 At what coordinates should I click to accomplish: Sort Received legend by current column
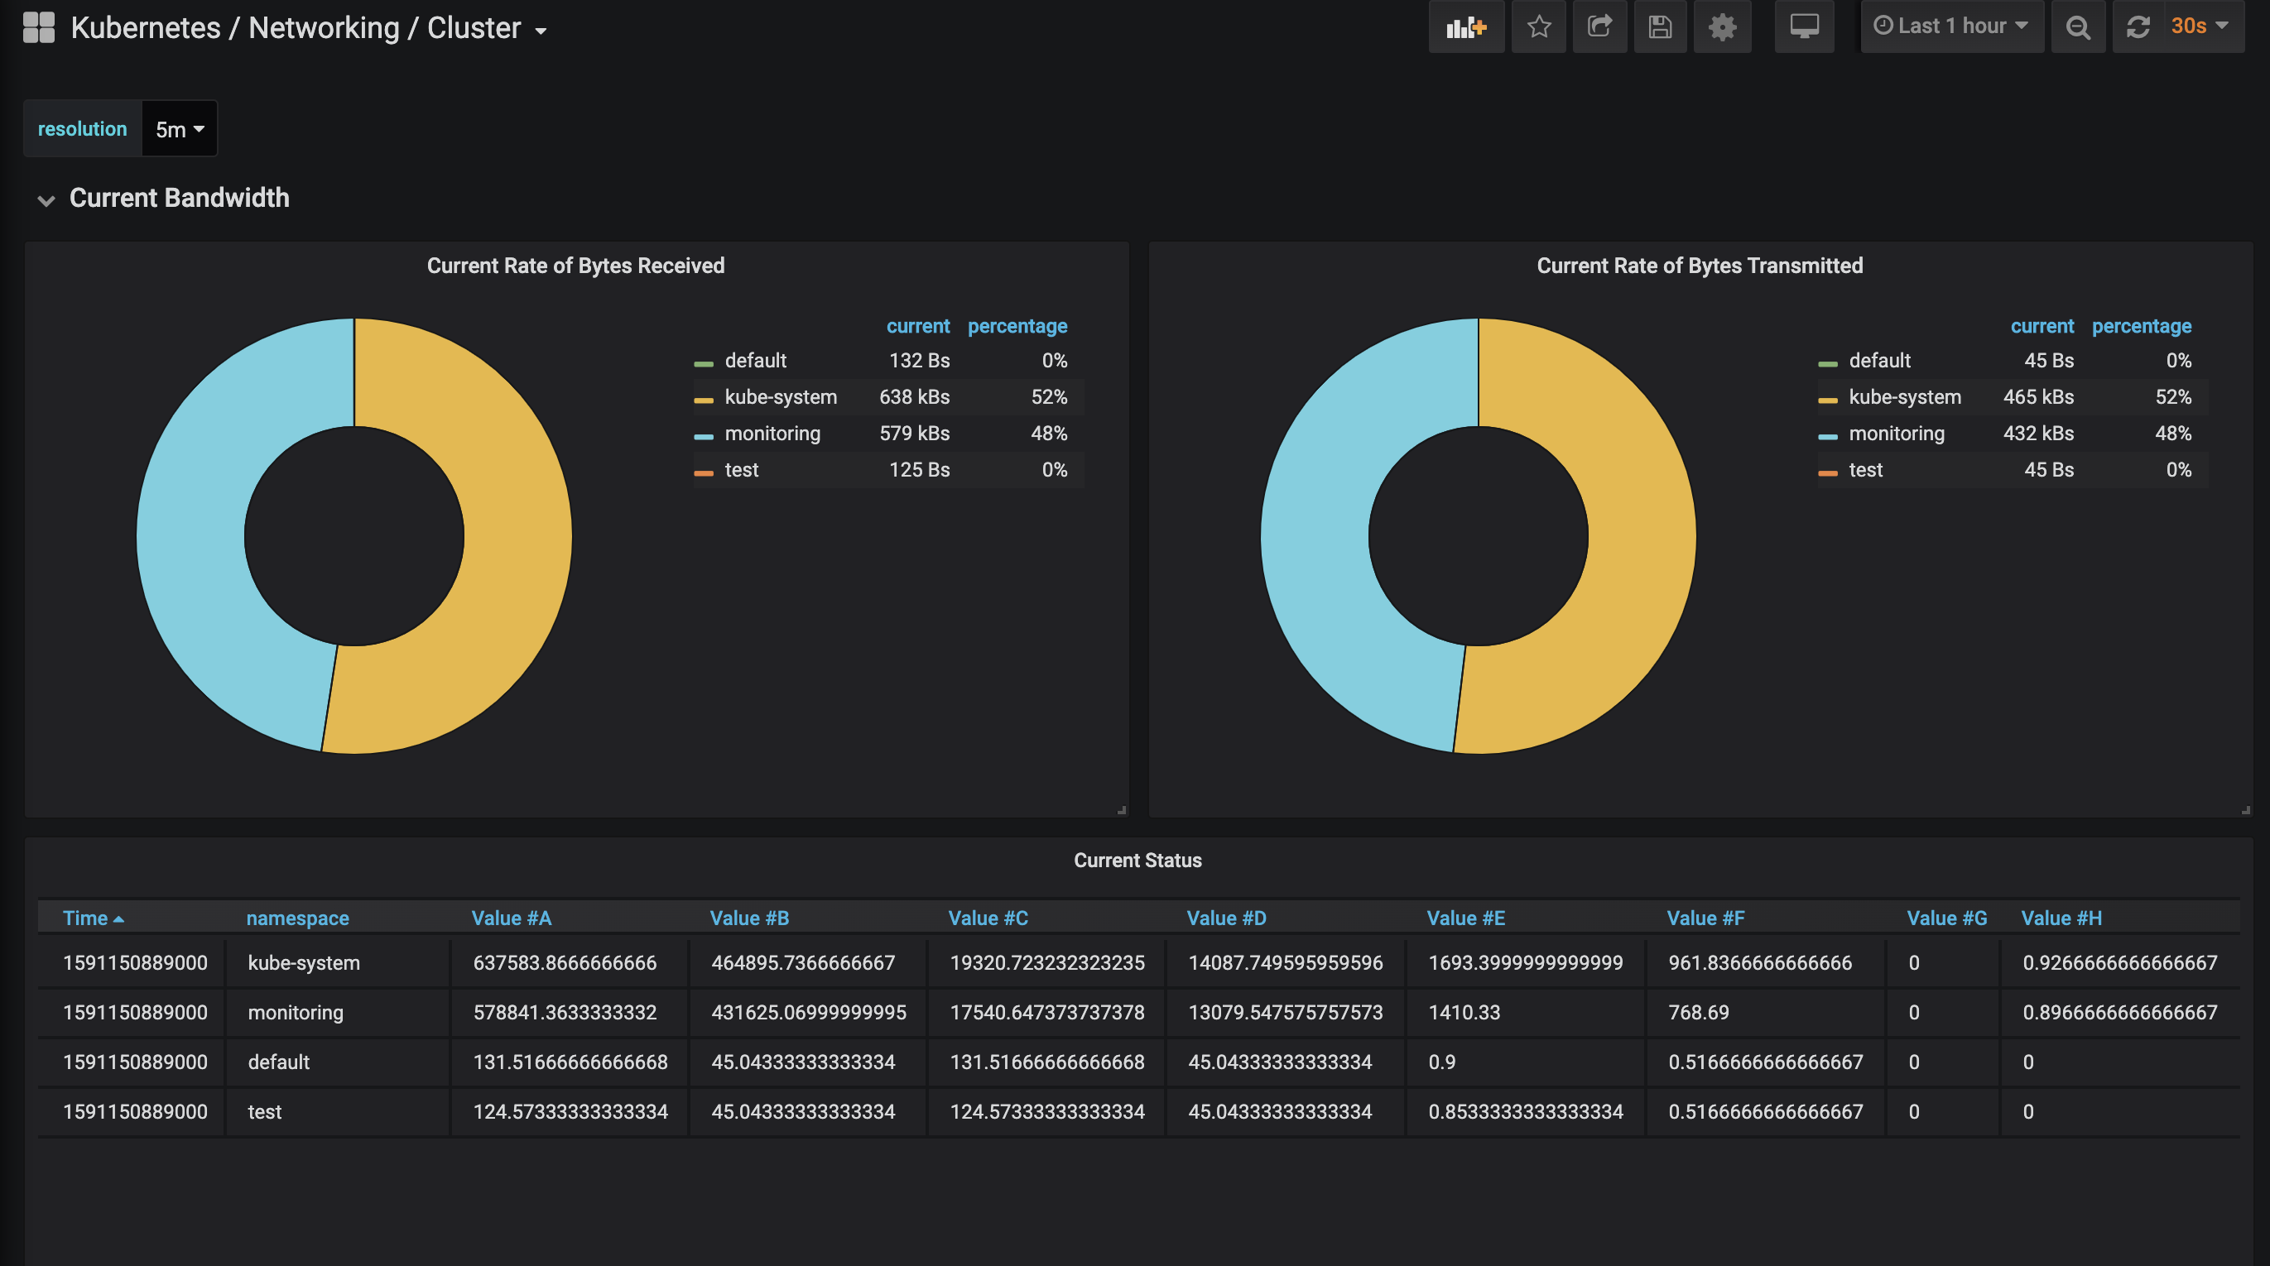click(x=917, y=326)
